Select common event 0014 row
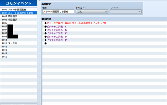167x105 pixels. (x=19, y=53)
